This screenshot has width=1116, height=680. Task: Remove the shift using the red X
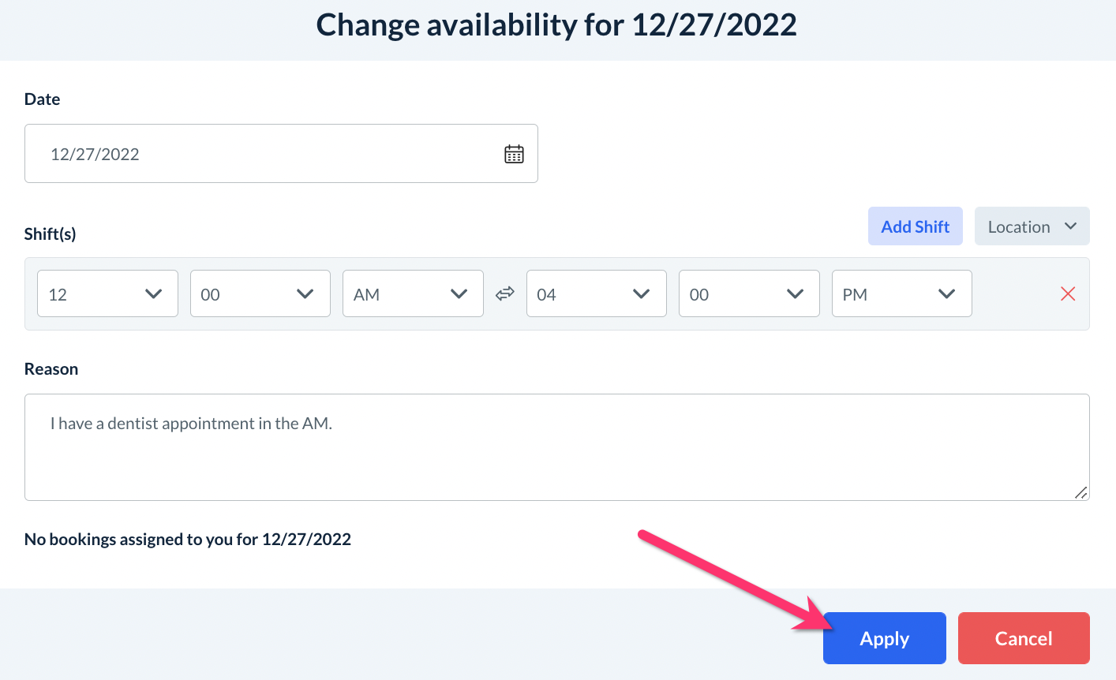1068,293
